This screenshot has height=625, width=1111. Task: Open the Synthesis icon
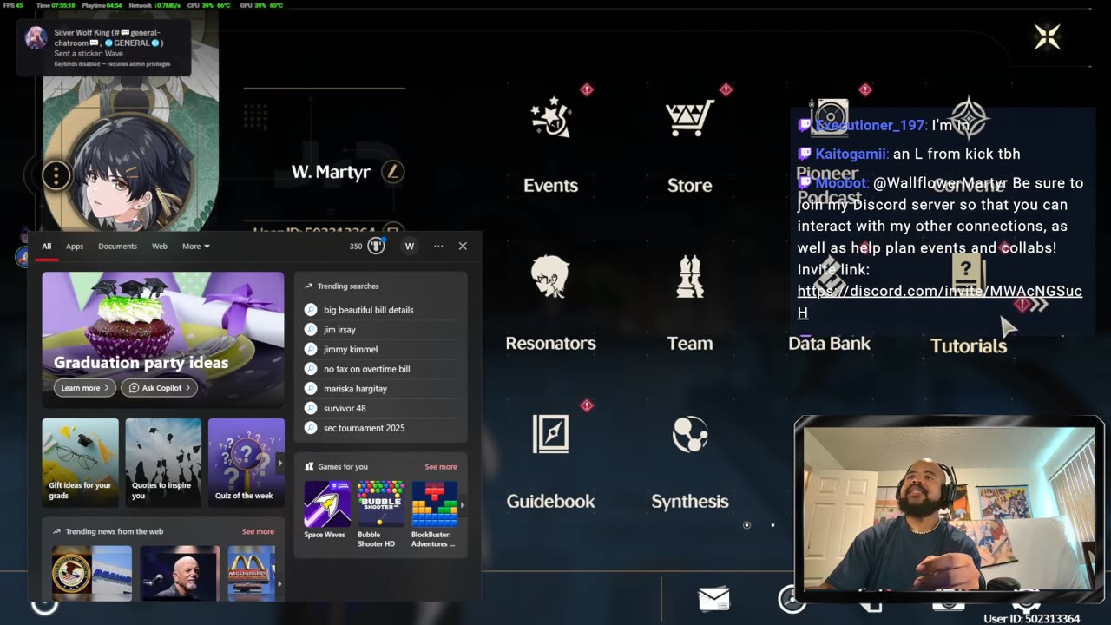pos(690,434)
